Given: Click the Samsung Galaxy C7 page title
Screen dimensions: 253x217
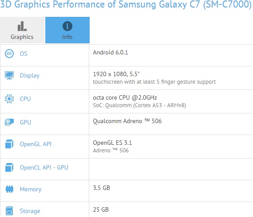Looking at the screenshot, I should pos(126,4).
